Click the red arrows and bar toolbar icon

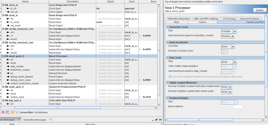[3, 112]
